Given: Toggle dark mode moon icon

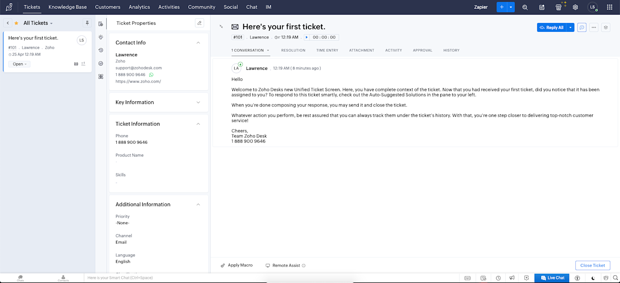Looking at the screenshot, I should pyautogui.click(x=593, y=278).
